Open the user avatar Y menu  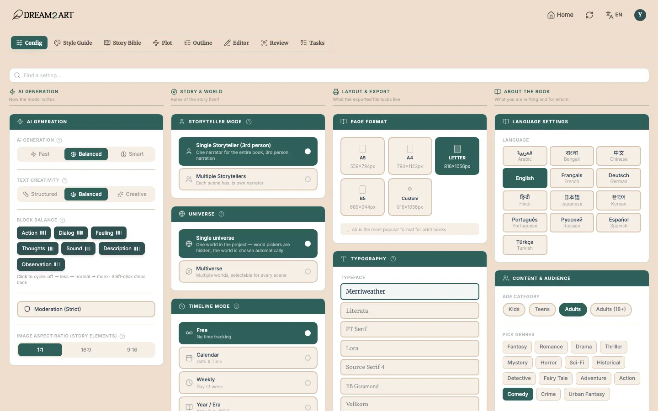(x=640, y=15)
